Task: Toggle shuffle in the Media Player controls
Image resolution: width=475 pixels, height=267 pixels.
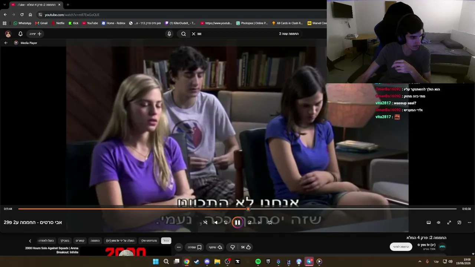Action: click(x=205, y=222)
